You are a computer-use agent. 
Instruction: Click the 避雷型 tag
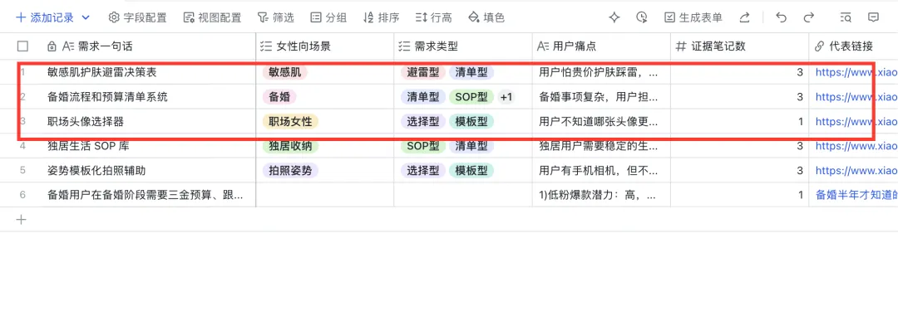pos(422,72)
